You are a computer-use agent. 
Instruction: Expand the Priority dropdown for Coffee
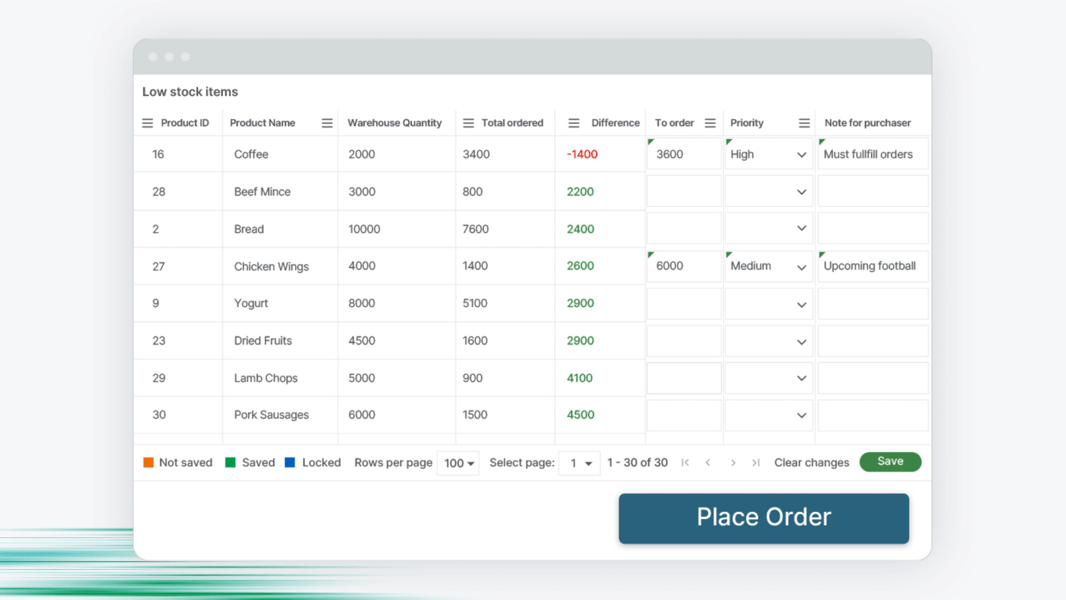click(x=801, y=154)
